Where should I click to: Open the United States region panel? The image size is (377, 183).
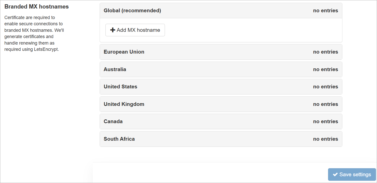click(120, 87)
